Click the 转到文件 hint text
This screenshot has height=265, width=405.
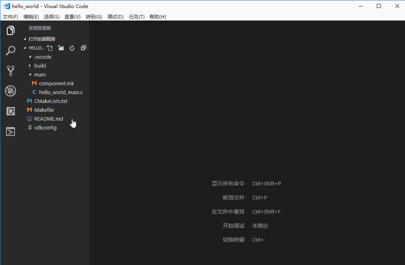coord(233,197)
